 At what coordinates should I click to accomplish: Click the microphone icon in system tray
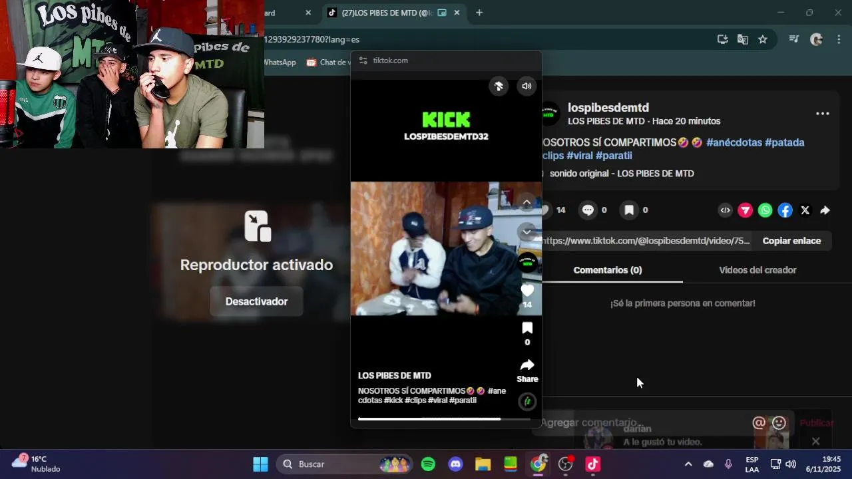pos(728,464)
